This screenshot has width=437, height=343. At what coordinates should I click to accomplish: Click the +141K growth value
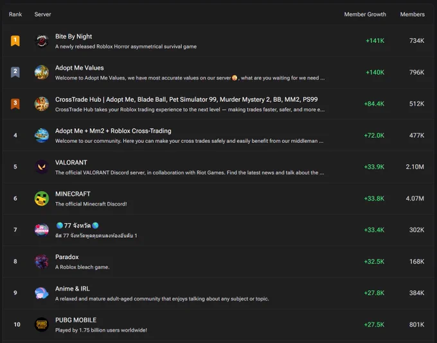[375, 41]
